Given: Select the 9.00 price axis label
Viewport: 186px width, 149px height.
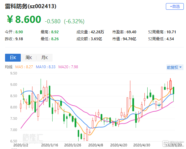Looking at the screenshot, I should tap(14, 85).
